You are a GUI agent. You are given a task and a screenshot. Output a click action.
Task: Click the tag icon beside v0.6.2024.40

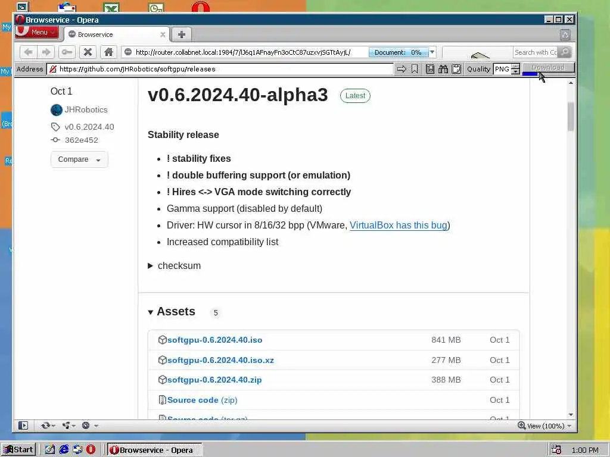coord(55,127)
